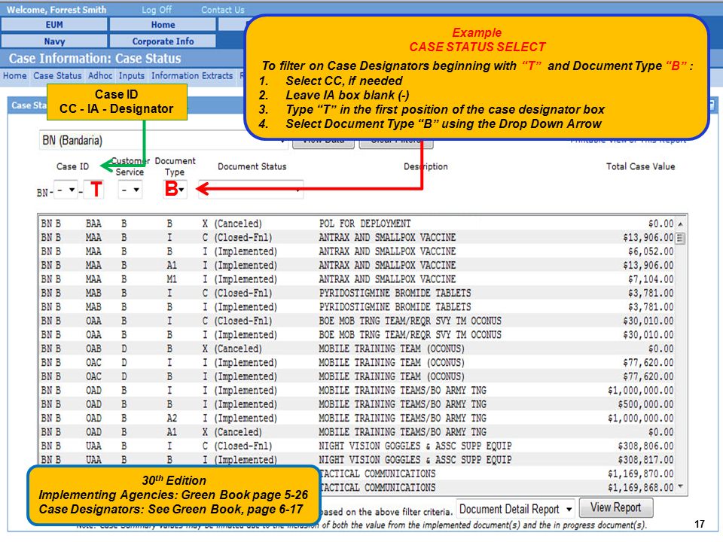Select the OAD A1 Canceled row
Screen dimensions: 723x542
click(x=357, y=432)
